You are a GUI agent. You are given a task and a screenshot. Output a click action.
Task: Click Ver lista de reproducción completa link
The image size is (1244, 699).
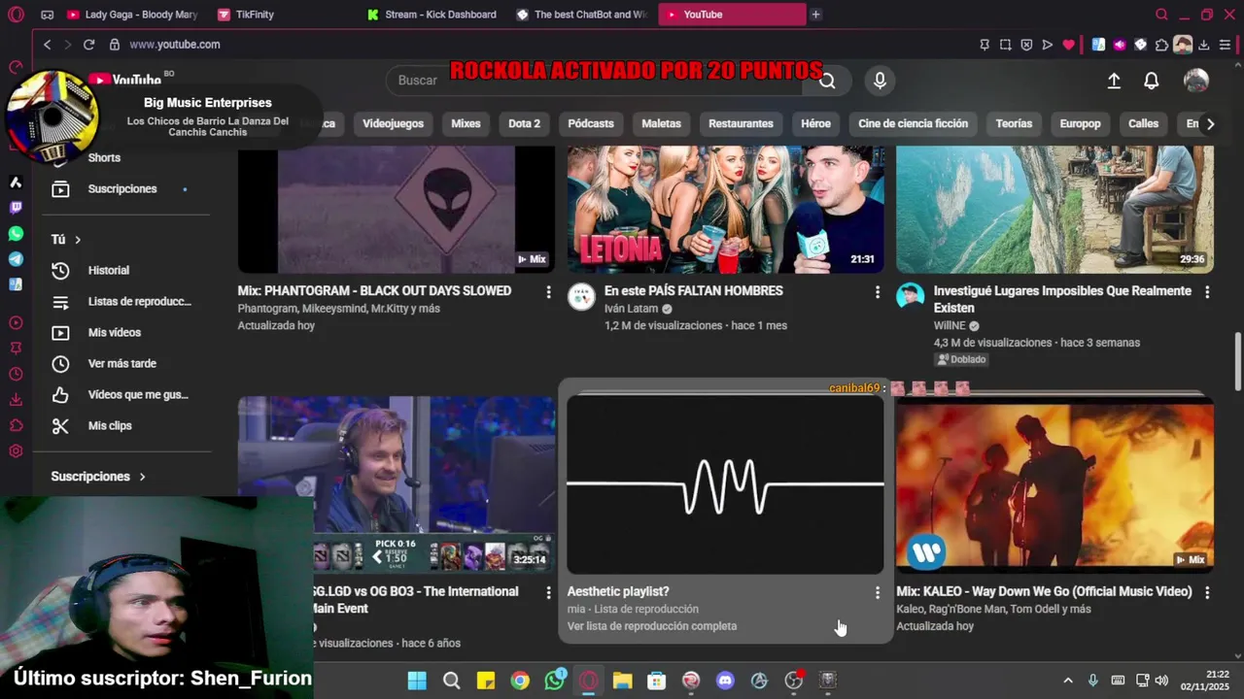652,627
